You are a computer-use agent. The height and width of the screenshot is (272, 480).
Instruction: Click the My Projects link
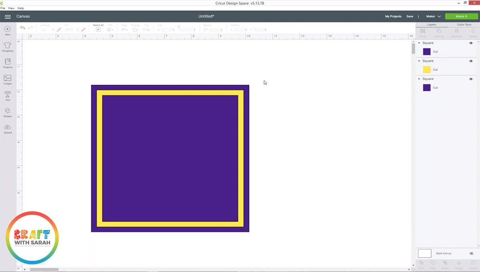point(393,16)
